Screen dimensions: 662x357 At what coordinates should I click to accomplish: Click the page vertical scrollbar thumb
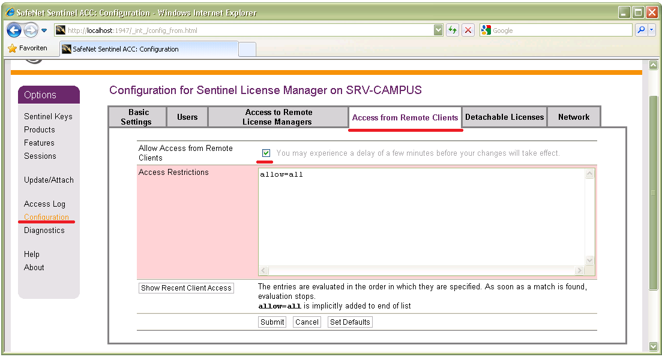click(x=653, y=193)
